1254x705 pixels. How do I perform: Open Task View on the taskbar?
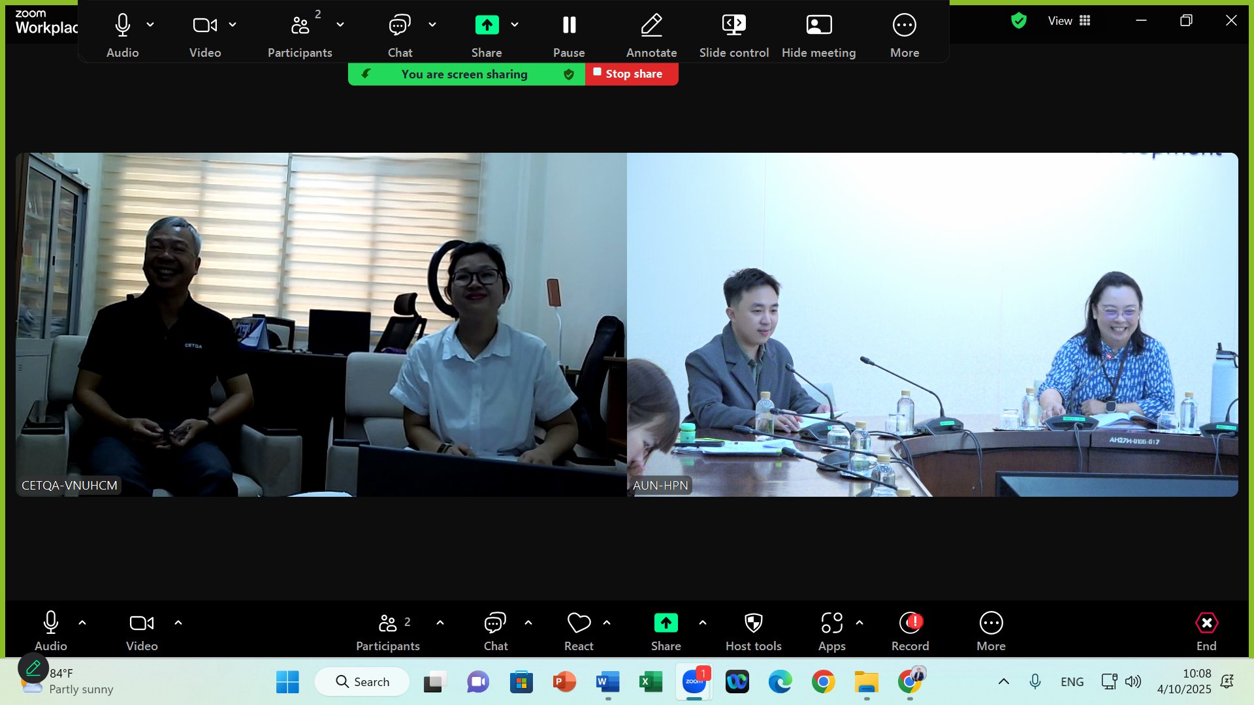pos(434,681)
